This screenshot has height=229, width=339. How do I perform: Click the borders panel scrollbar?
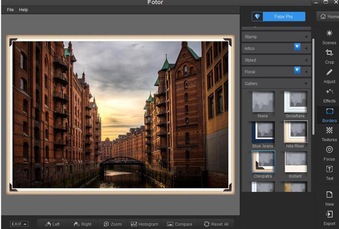[x=313, y=86]
